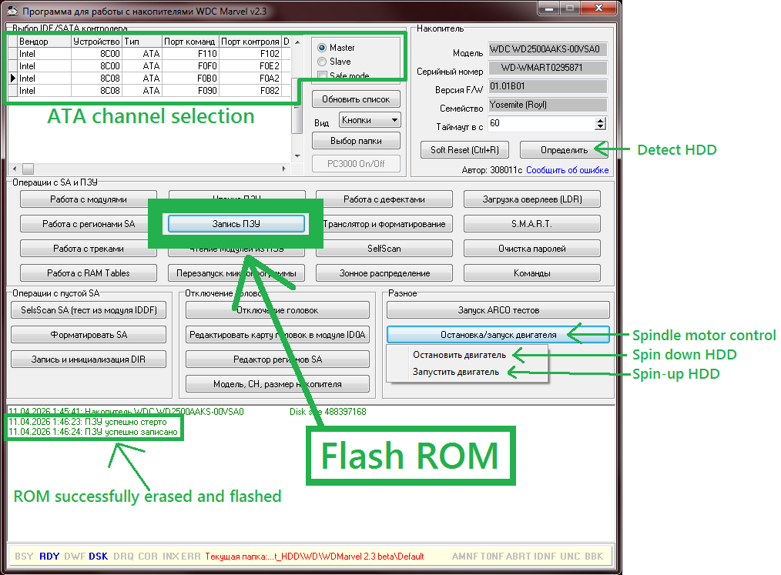This screenshot has height=575, width=781.
Task: Select the Master radio button
Action: tap(322, 48)
